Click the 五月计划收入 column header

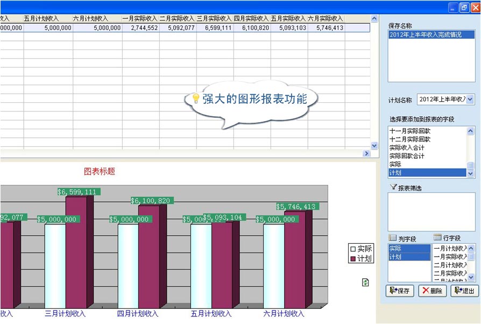click(48, 19)
